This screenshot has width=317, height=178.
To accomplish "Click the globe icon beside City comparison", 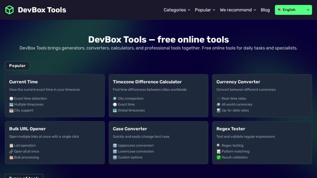I will [x=114, y=98].
